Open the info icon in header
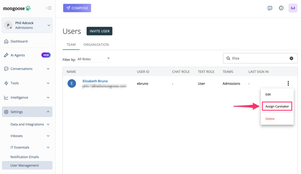 coord(281,8)
